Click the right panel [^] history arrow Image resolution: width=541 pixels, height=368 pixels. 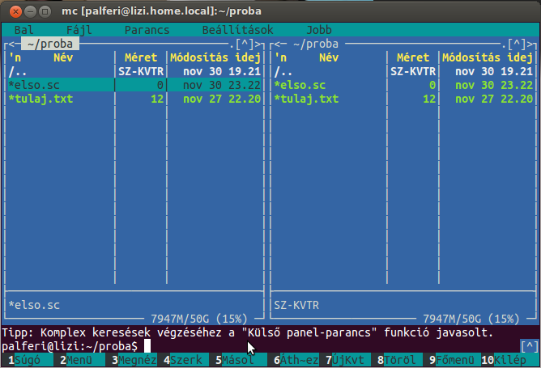[x=513, y=44]
